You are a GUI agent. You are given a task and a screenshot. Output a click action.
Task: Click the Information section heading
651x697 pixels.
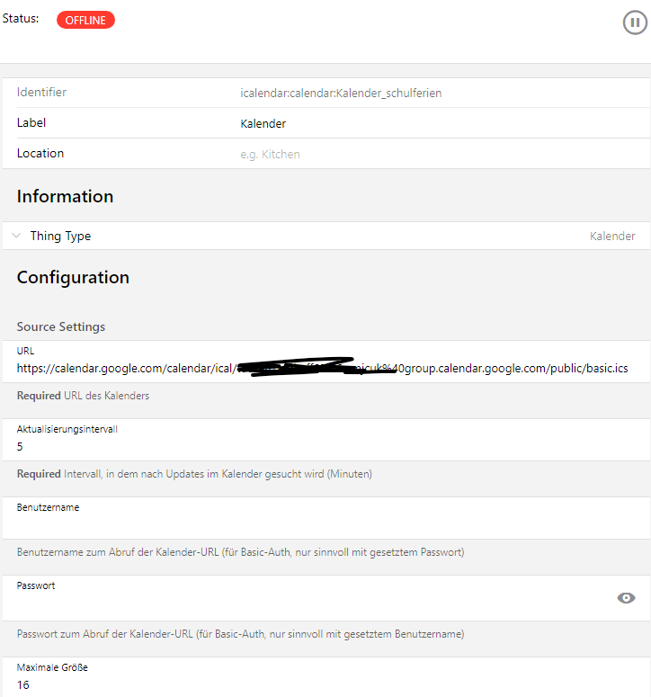tap(65, 196)
